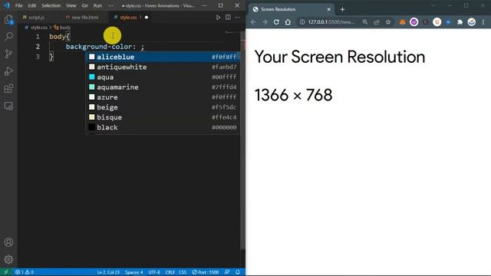Click the Chrome address bar URL
The height and width of the screenshot is (276, 491).
pos(331,22)
